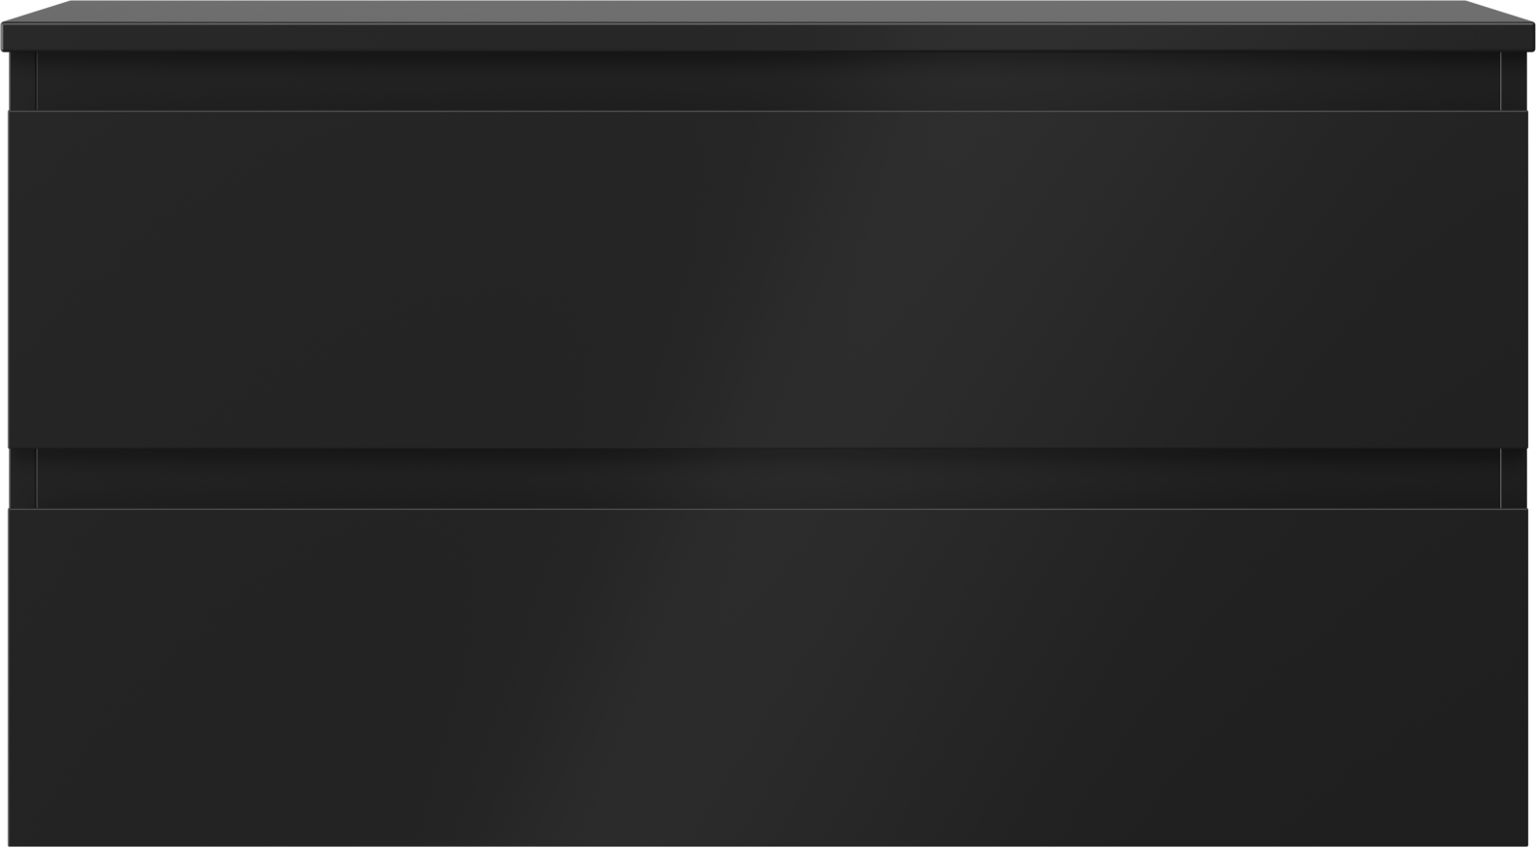Select the countertop's top surface strip
The image size is (1536, 848).
pyautogui.click(x=768, y=12)
